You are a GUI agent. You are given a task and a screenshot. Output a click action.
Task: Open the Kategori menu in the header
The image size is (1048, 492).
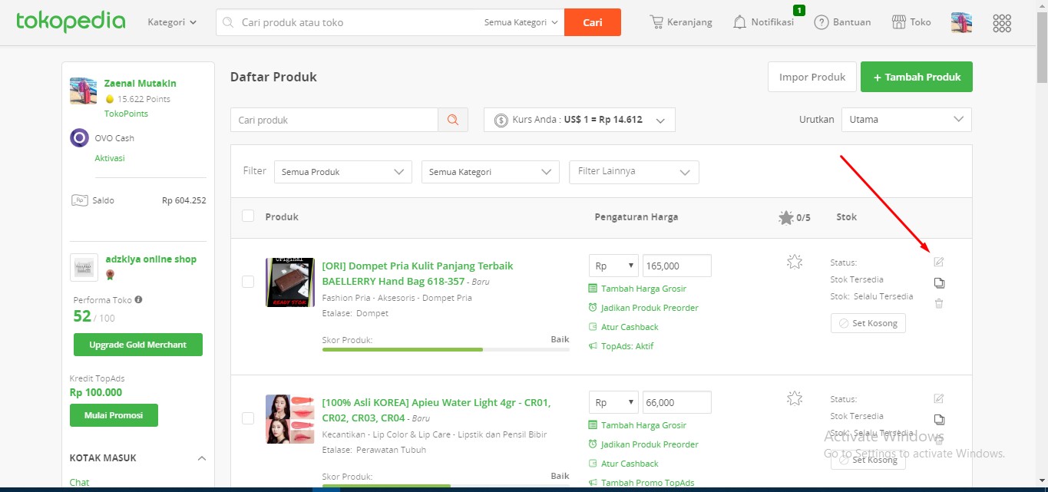[x=170, y=22]
